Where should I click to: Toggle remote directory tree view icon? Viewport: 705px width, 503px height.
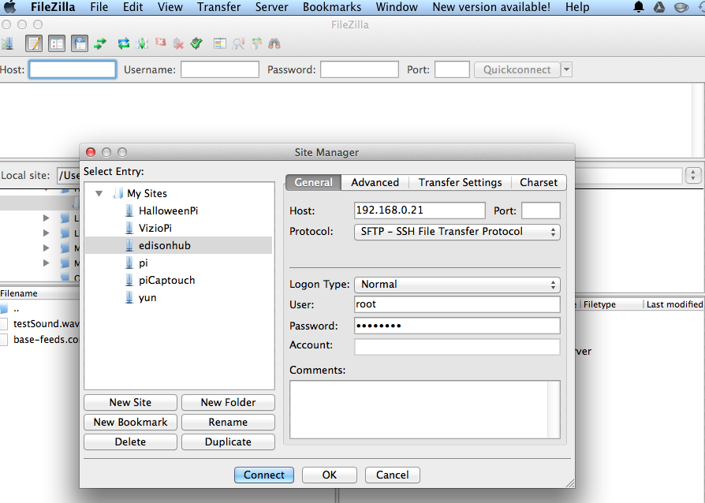point(80,43)
